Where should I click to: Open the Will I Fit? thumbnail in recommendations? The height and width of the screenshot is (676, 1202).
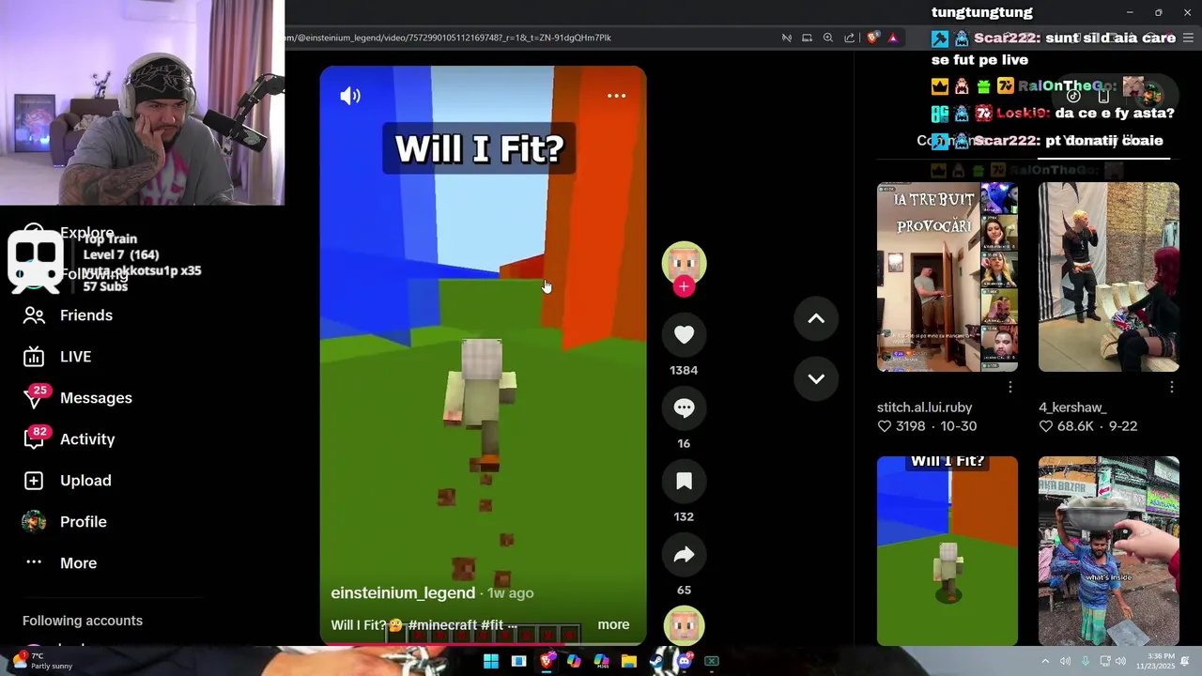pos(948,551)
